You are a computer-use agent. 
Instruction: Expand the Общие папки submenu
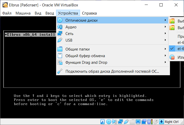pos(113,49)
